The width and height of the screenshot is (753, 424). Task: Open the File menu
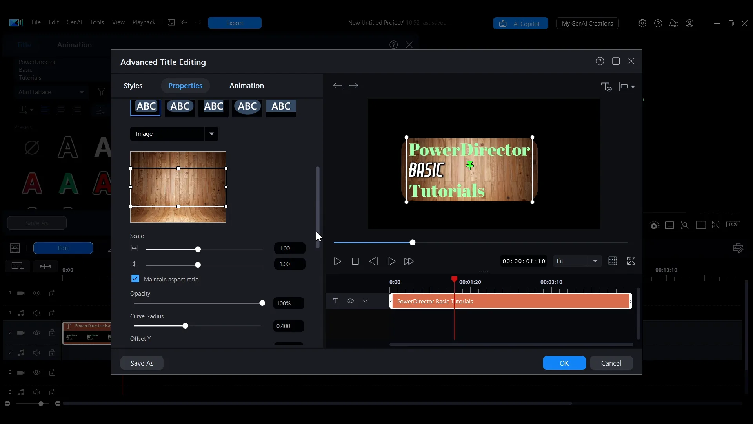pos(36,22)
